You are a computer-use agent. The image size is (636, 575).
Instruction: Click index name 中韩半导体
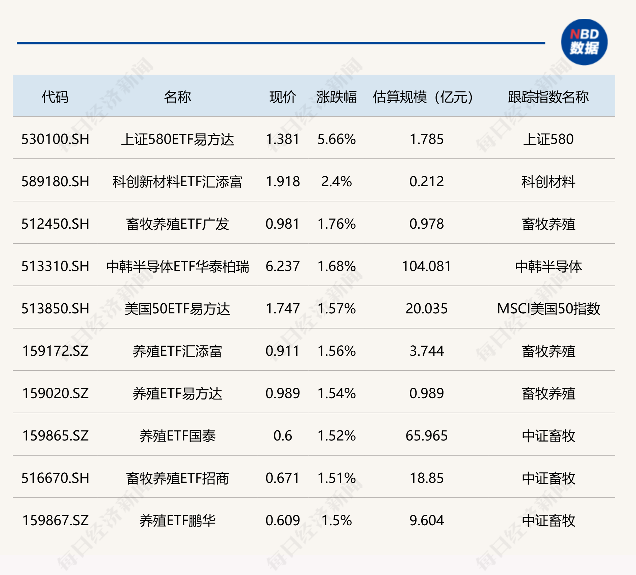click(549, 266)
